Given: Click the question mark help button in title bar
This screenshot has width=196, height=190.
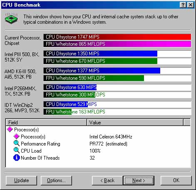Looking at the screenshot, I should pos(183,5).
